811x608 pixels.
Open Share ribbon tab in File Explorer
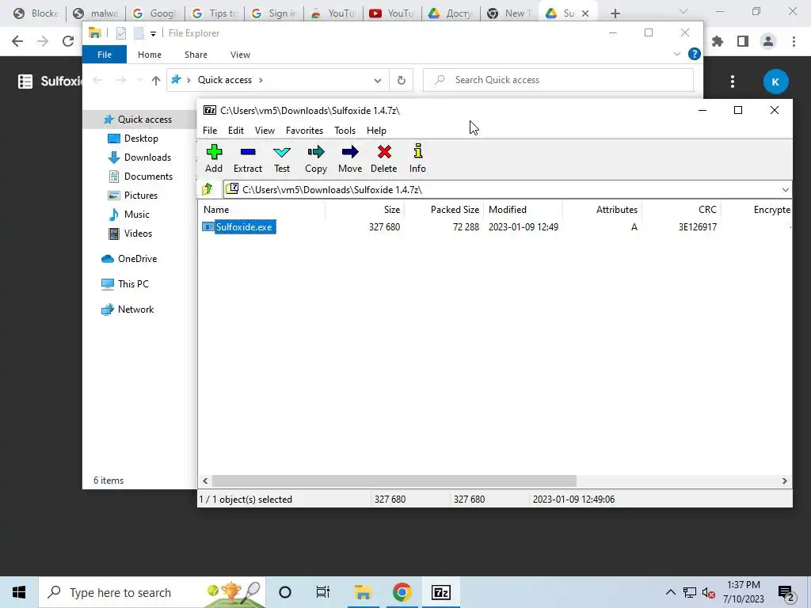point(196,55)
